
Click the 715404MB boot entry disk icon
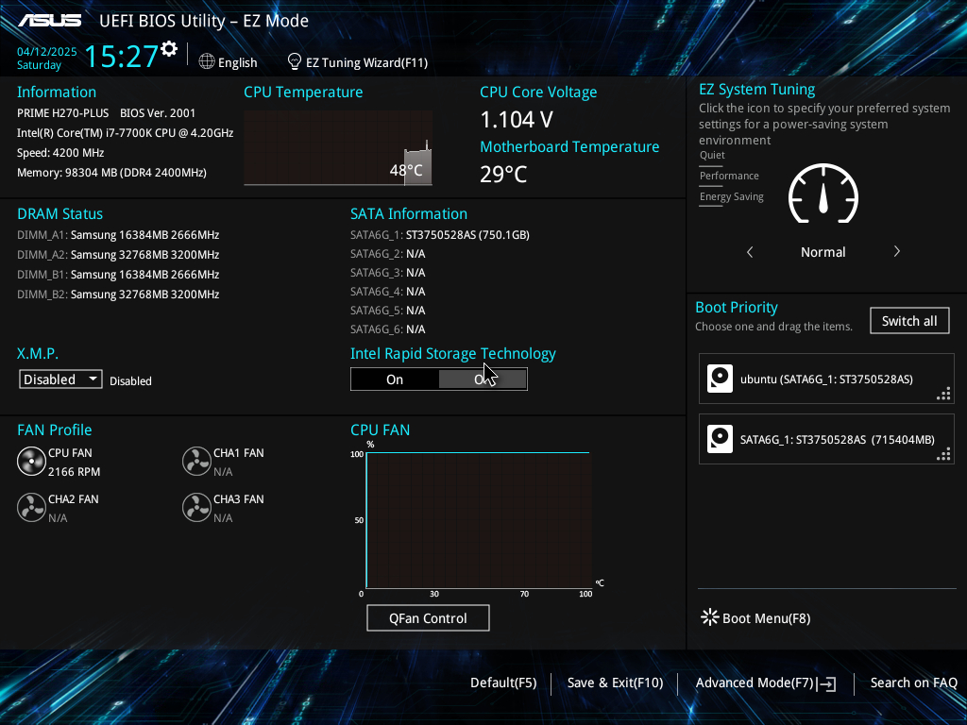coord(720,439)
